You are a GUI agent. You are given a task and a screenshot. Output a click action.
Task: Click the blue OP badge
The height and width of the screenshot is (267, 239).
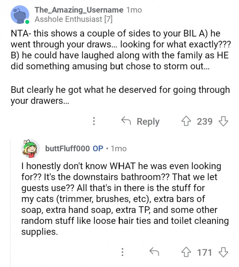[98, 149]
